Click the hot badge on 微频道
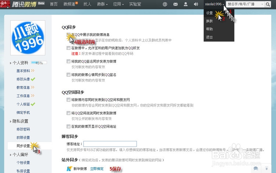Image resolution: width=276 pixels, height=173 pixels. 77,3
